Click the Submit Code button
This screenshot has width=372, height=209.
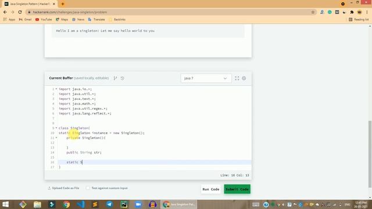coord(237,189)
